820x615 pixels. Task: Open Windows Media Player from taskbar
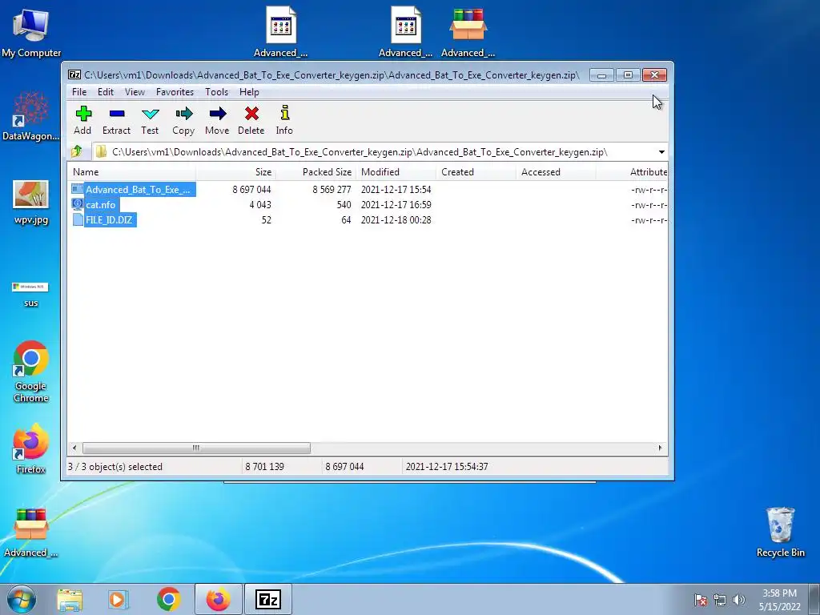119,599
